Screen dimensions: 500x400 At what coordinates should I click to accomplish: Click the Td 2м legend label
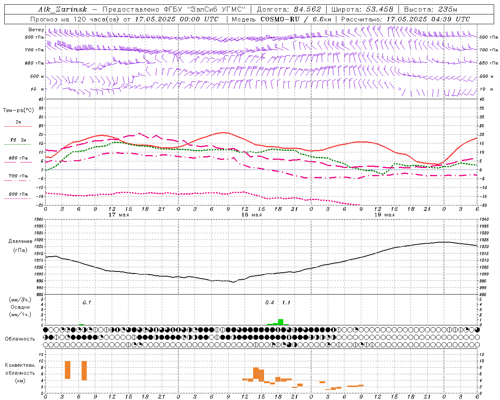[18, 140]
